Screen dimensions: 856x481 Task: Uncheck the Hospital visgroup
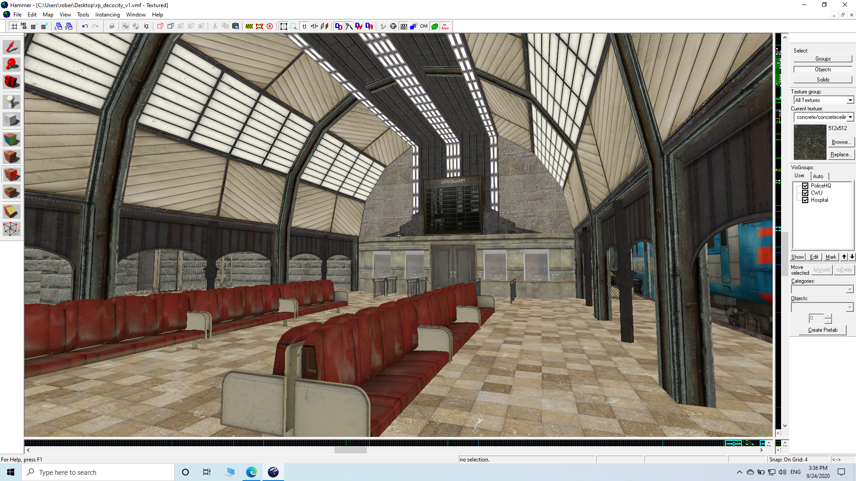click(805, 200)
